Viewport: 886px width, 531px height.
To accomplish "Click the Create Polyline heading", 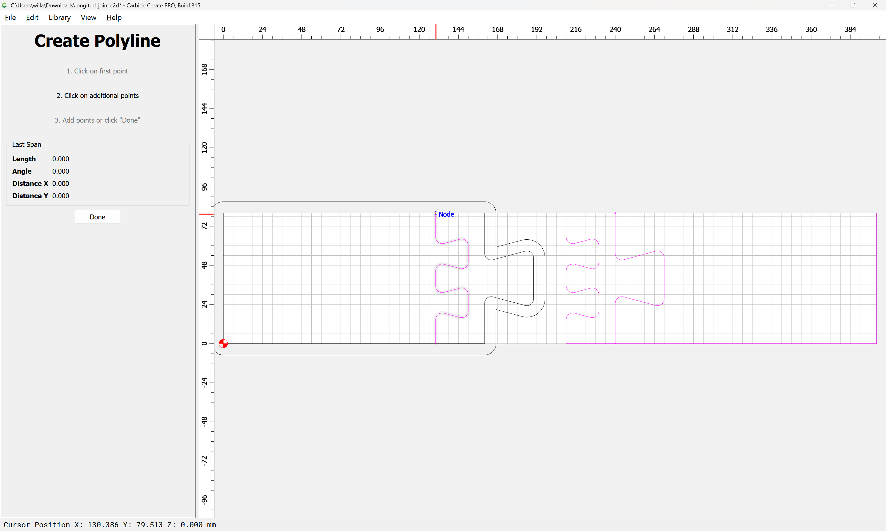I will pos(98,41).
